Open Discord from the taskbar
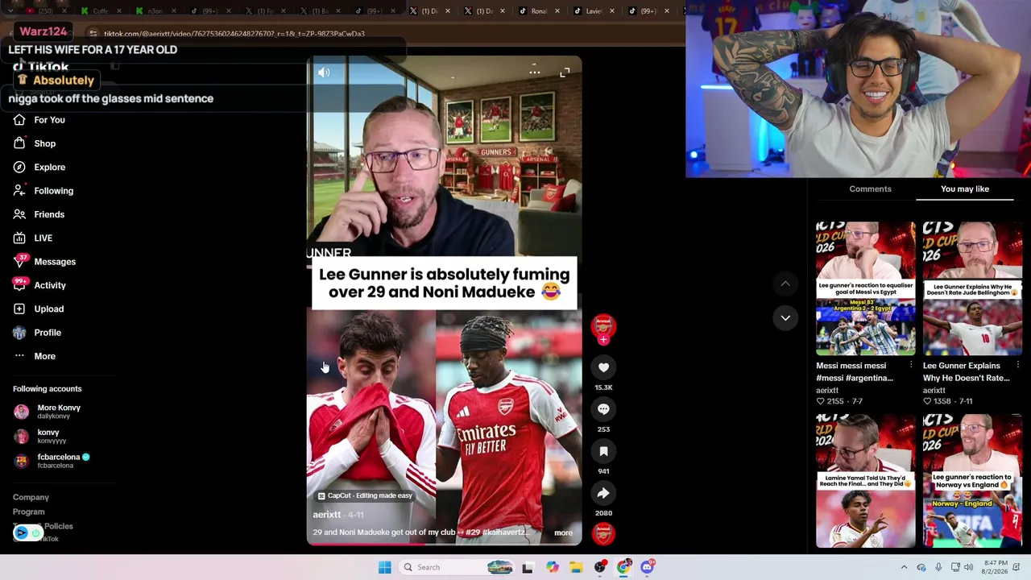The height and width of the screenshot is (580, 1031). (647, 567)
